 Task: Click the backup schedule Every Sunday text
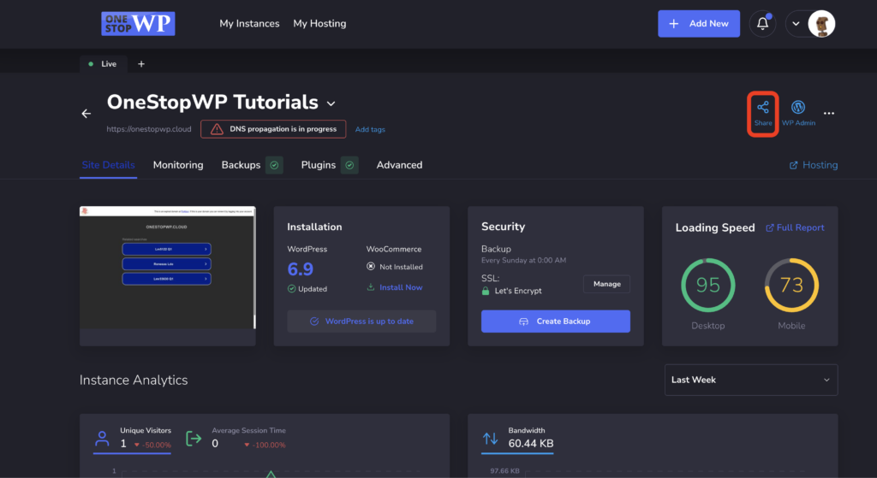point(523,260)
